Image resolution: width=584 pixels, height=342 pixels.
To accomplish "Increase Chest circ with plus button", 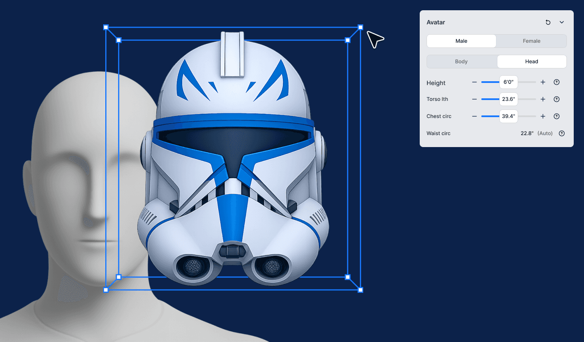I will (x=543, y=116).
